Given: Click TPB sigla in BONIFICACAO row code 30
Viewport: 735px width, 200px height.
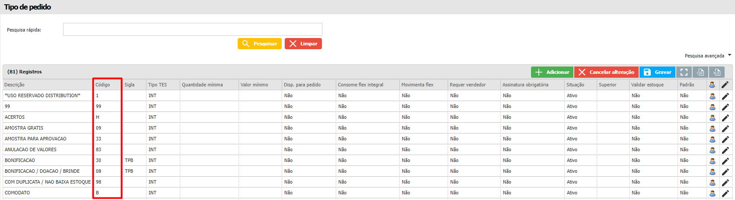Looking at the screenshot, I should (129, 160).
